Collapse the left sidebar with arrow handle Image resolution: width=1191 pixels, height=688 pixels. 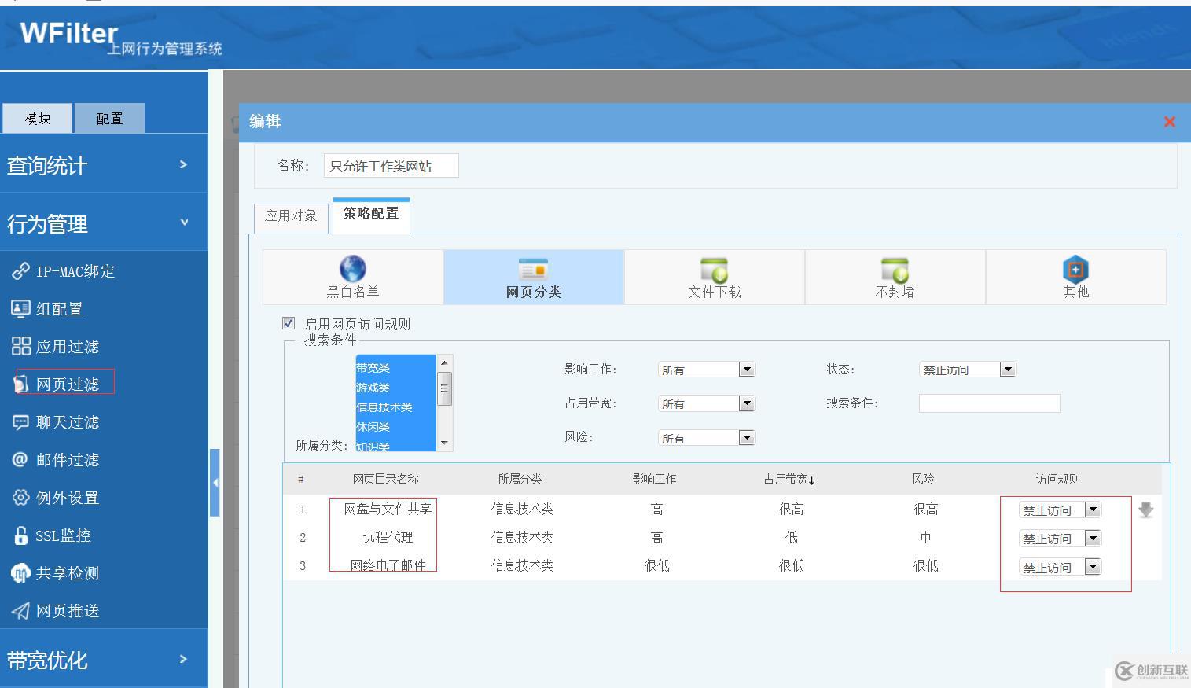215,483
